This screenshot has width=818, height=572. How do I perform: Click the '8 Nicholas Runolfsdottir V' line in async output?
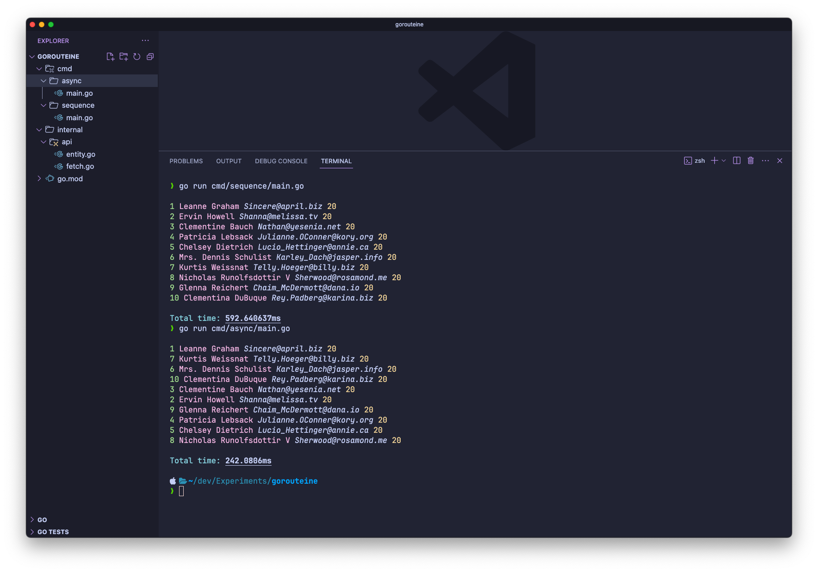285,440
